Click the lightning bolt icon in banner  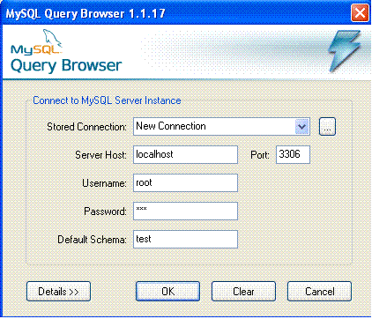coord(345,50)
